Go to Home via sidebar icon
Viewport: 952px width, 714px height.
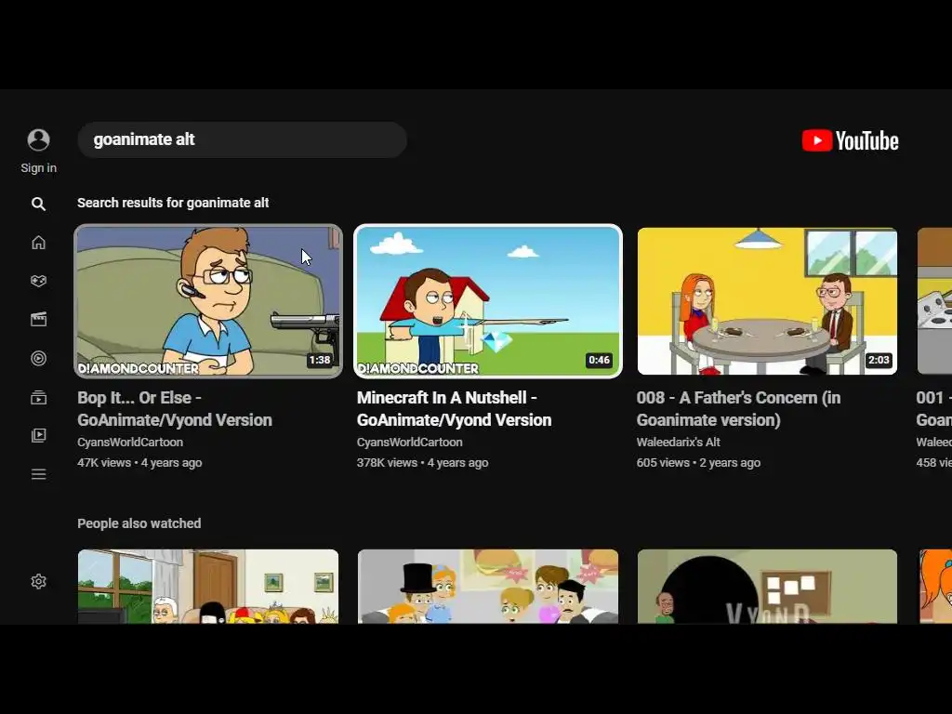pyautogui.click(x=38, y=243)
